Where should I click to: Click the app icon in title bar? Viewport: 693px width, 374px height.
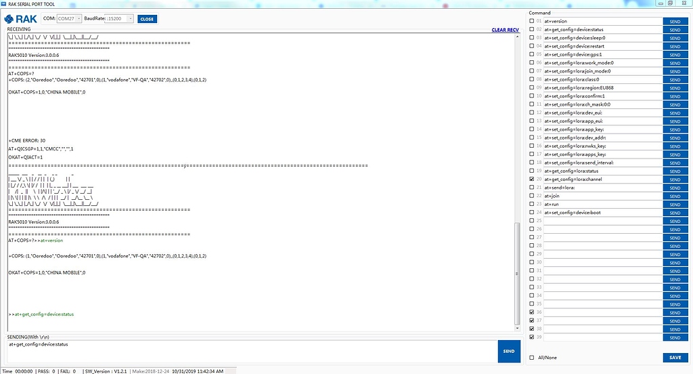(x=4, y=3)
